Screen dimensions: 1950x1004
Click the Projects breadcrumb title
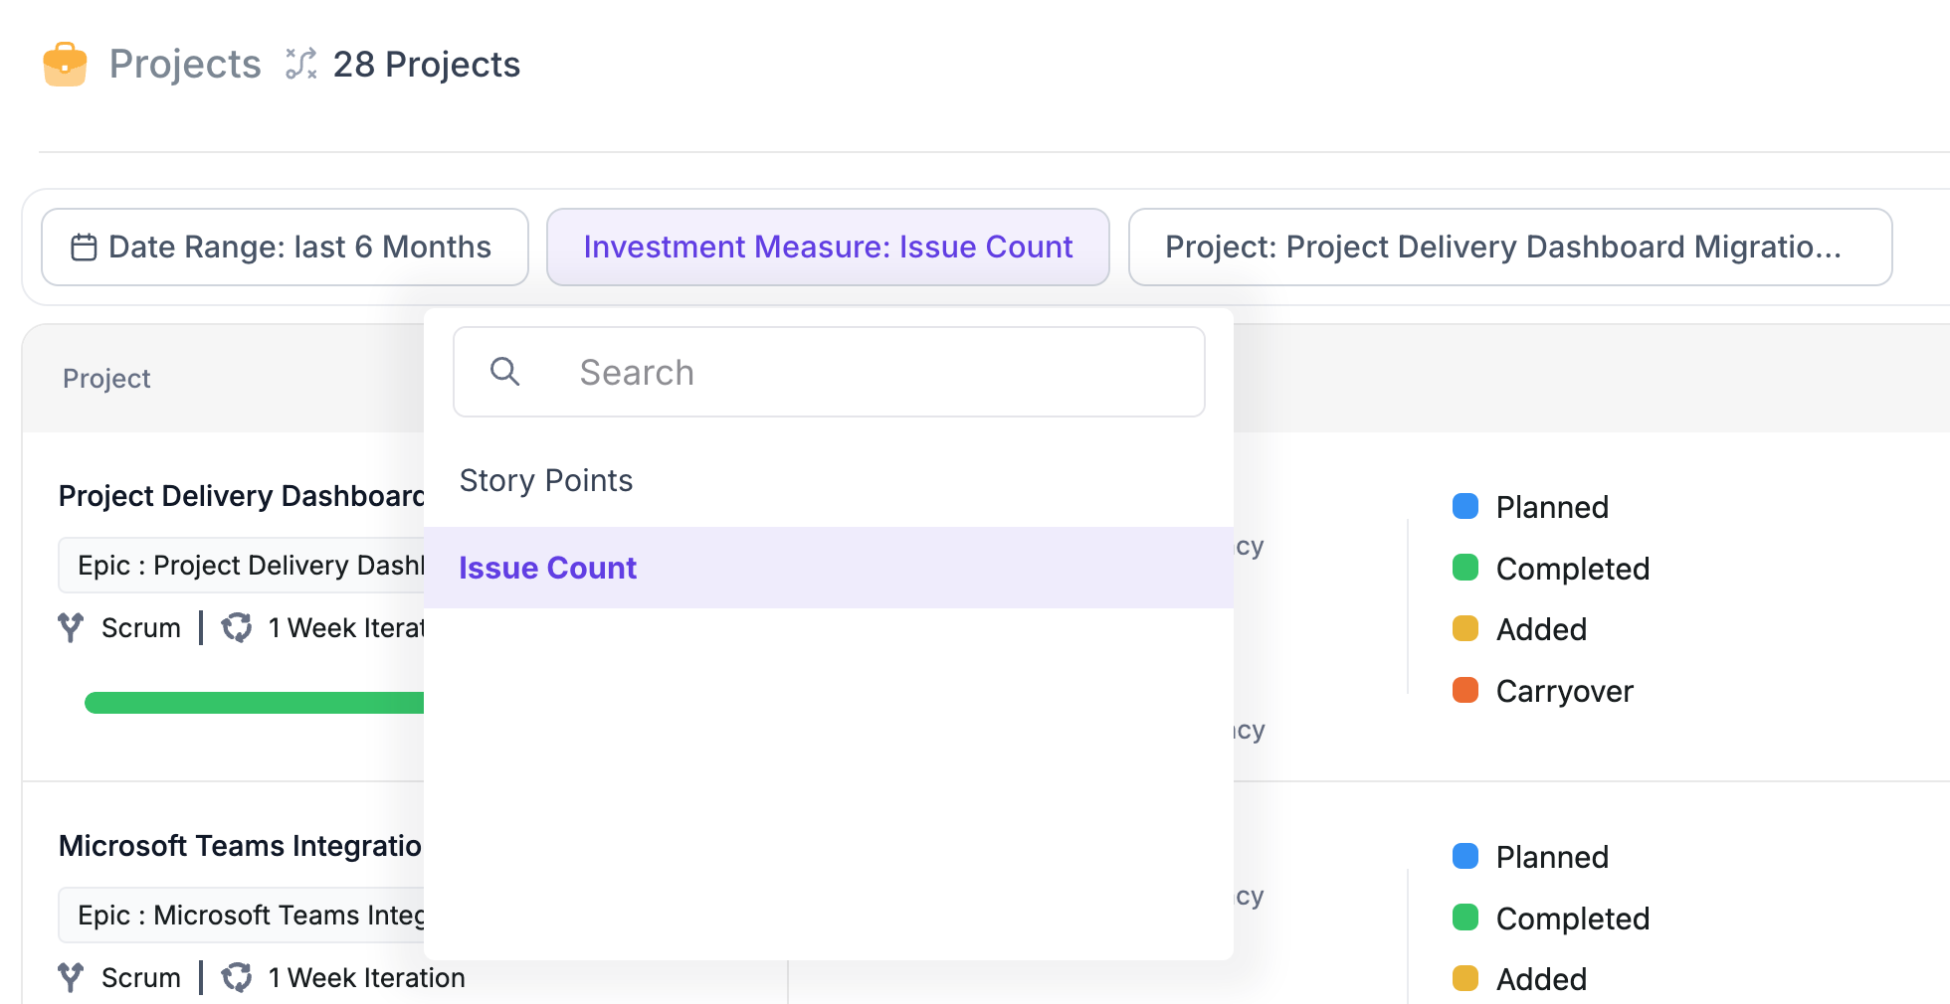click(185, 64)
